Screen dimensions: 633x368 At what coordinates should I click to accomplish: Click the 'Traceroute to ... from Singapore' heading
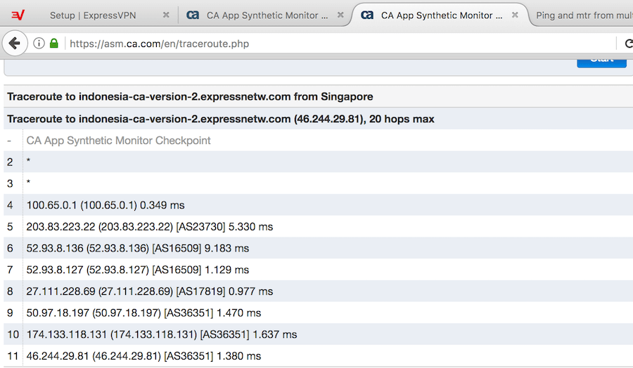(190, 97)
